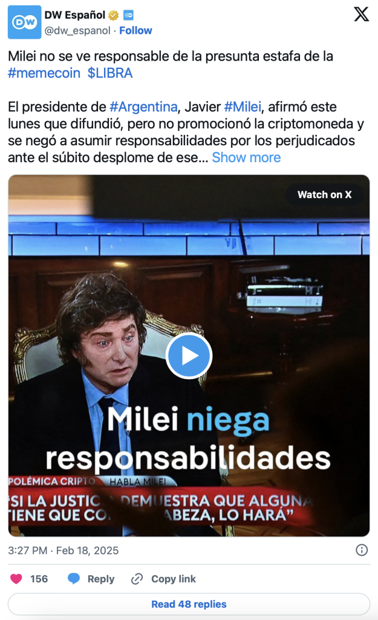Image resolution: width=378 pixels, height=620 pixels.
Task: Open the DW Español profile avatar
Action: pos(24,22)
